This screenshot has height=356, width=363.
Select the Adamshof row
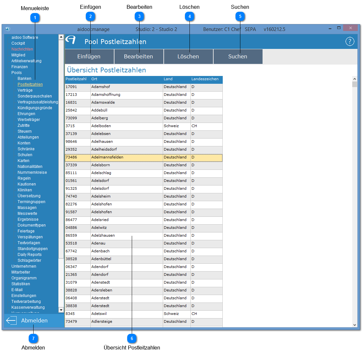tap(144, 87)
